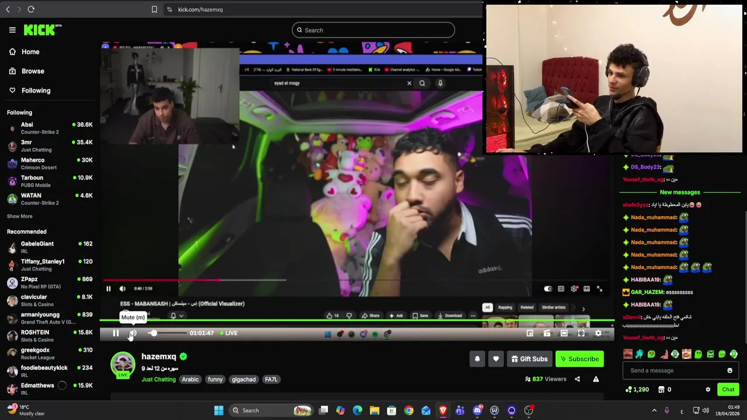Click the Gift Subs button
747x420 pixels.
click(529, 359)
